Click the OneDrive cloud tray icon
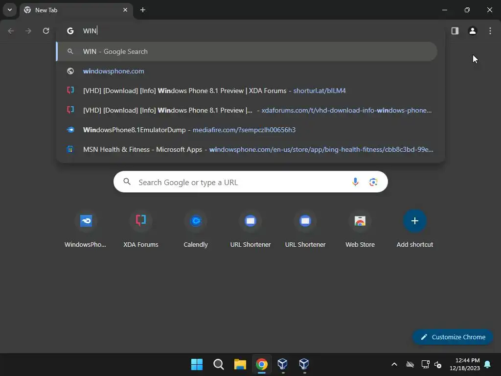 point(410,364)
